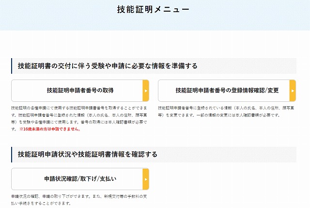Select heading 技能証明書の交付に伴う受験や申請に必要な情報を準備する
This screenshot has width=310, height=208.
[x=108, y=66]
